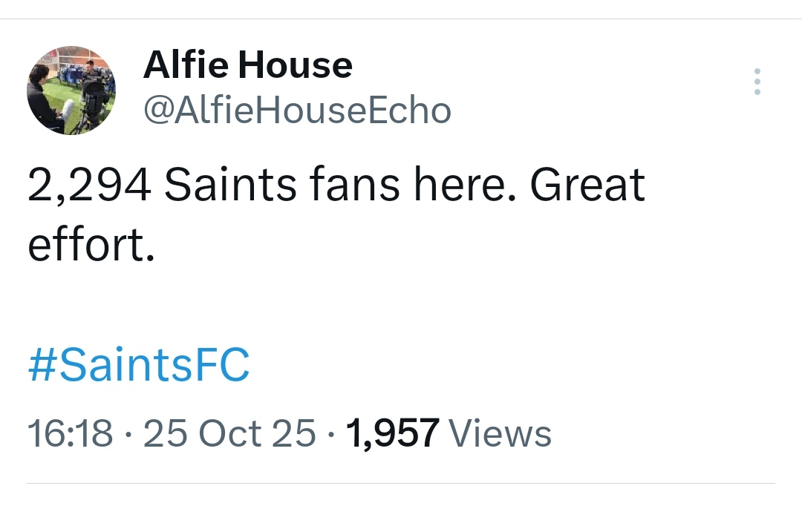Click the 25 Oct 25 date
This screenshot has height=506, width=802.
229,433
